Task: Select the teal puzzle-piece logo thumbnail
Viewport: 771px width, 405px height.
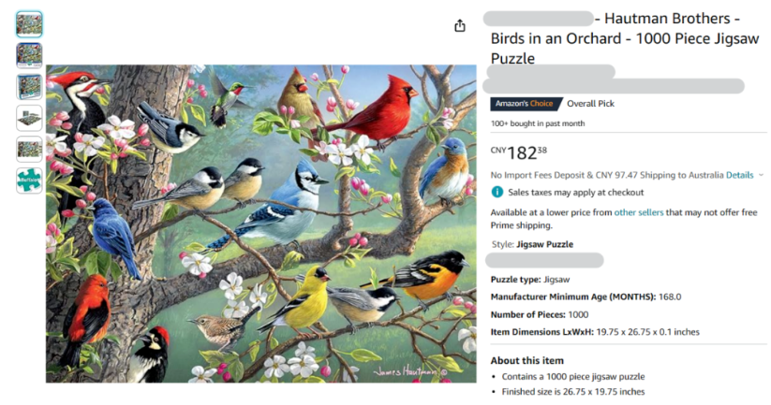Action: click(x=29, y=181)
